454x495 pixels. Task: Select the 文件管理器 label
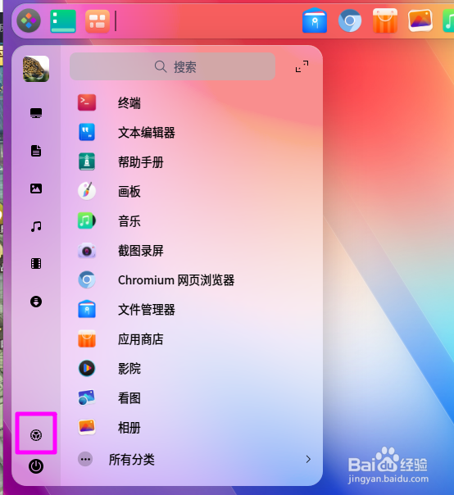(147, 310)
